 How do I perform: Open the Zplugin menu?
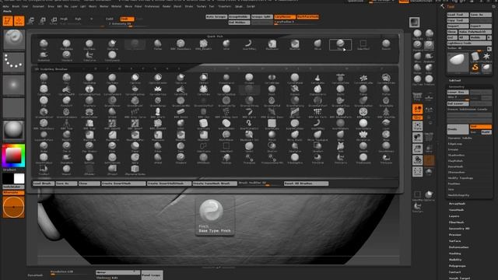[x=239, y=6]
